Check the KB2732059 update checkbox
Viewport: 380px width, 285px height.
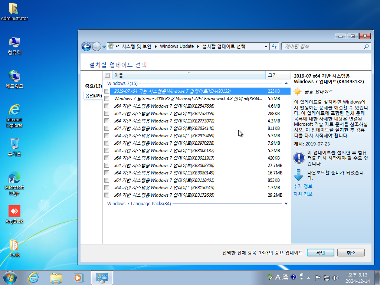point(107,114)
